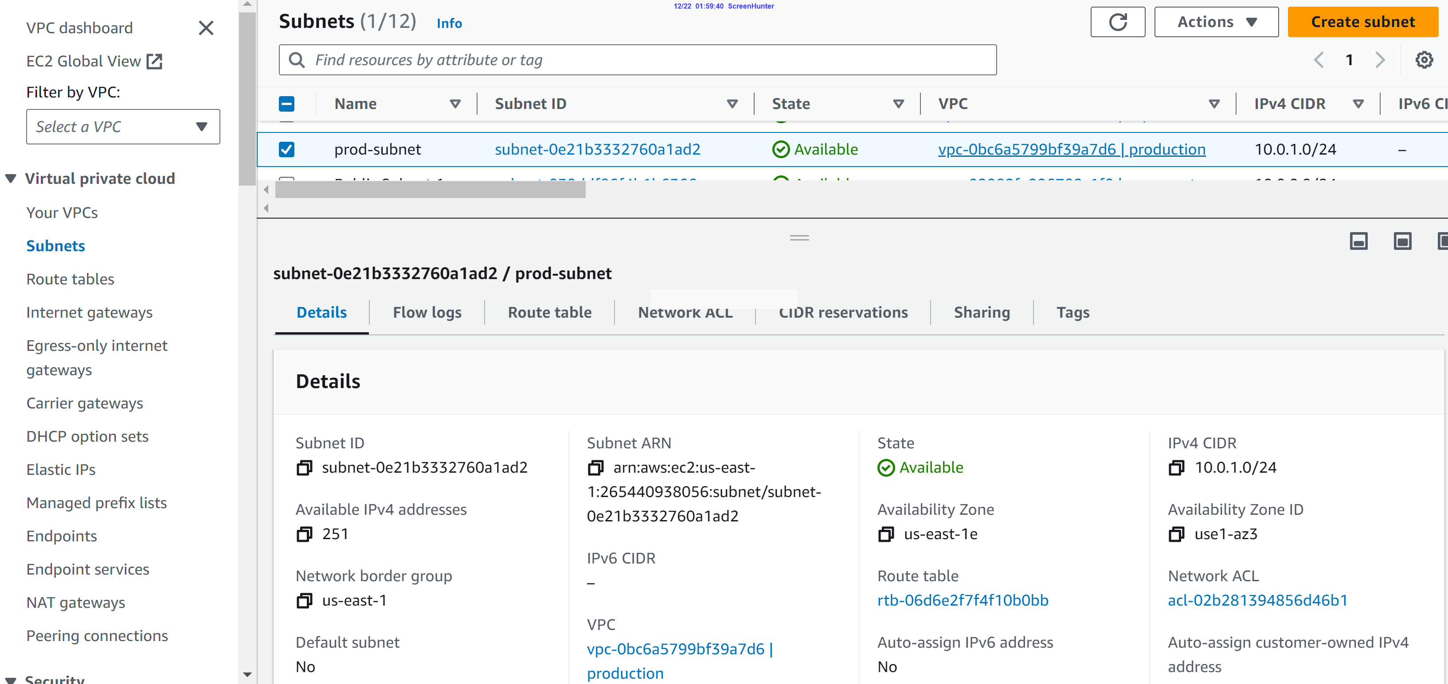The height and width of the screenshot is (684, 1448).
Task: Sort by VPC column arrow
Action: 1213,103
